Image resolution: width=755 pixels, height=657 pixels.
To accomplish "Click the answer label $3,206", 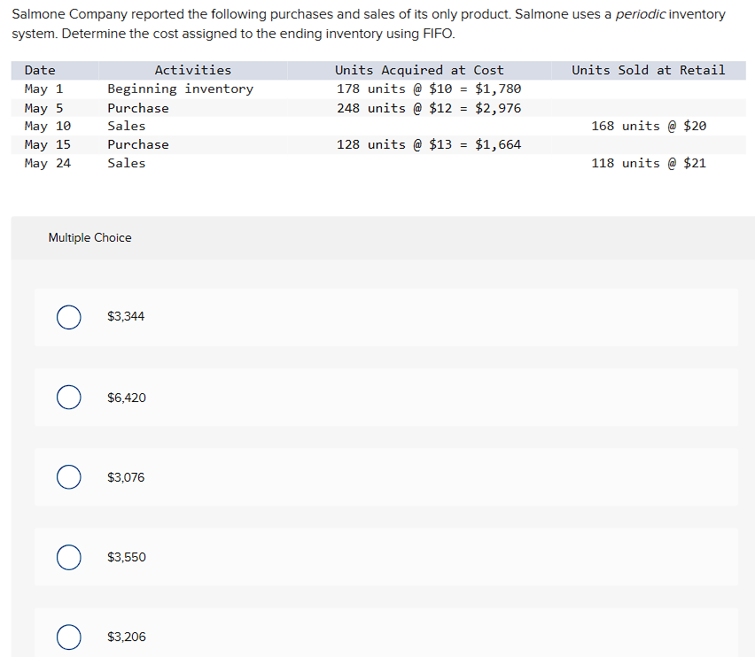I will (x=126, y=637).
